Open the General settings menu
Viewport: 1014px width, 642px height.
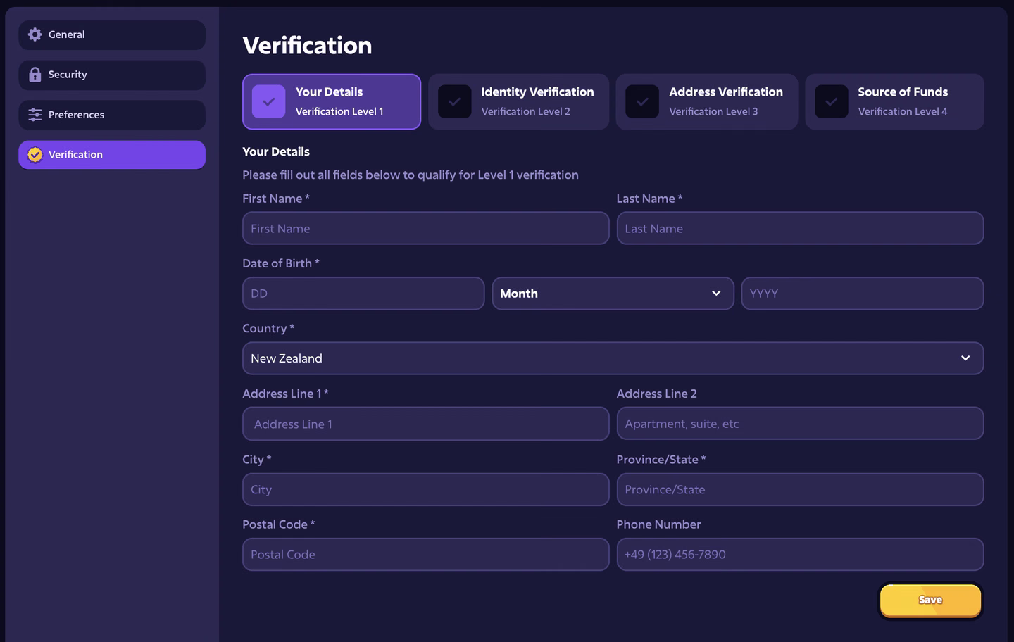[112, 34]
